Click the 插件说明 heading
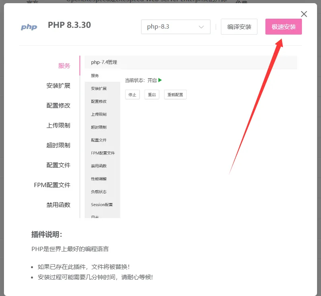The height and width of the screenshot is (296, 321). click(46, 234)
